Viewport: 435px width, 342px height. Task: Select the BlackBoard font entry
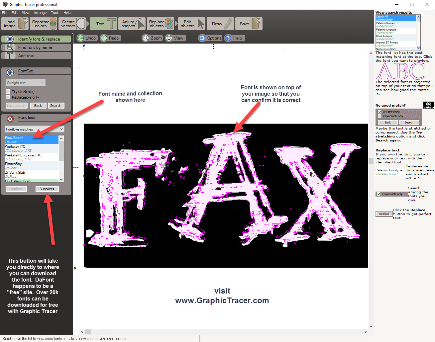[x=32, y=140]
